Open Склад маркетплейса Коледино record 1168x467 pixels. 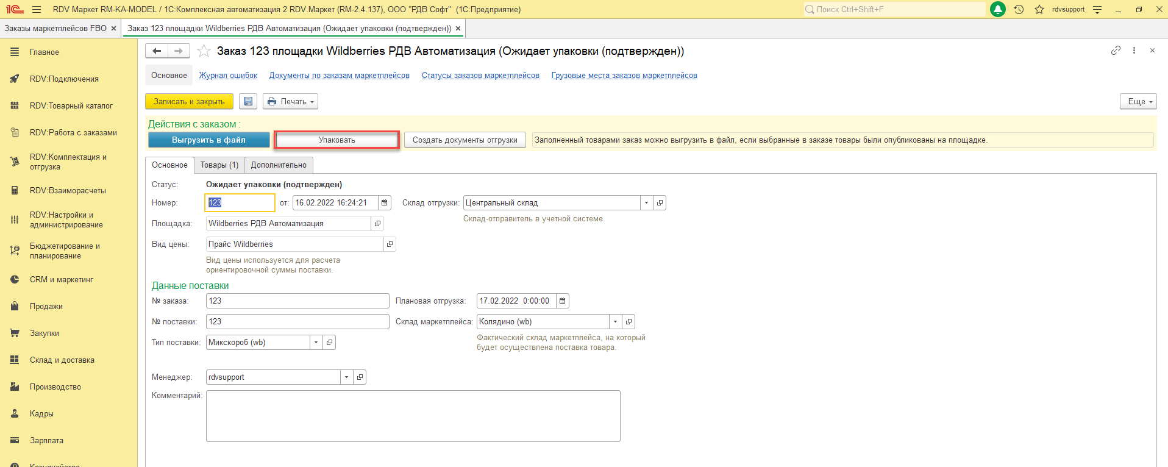pyautogui.click(x=629, y=321)
